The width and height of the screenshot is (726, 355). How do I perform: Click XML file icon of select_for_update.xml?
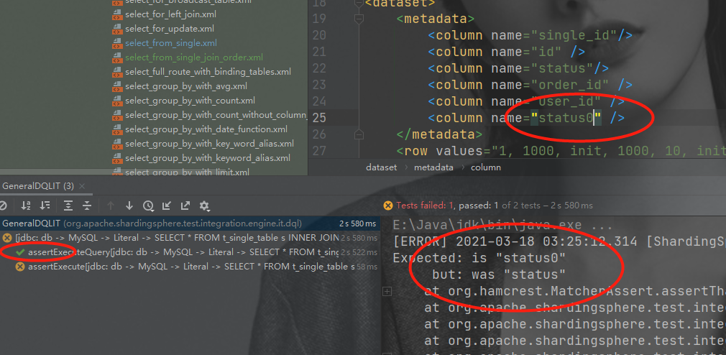click(117, 29)
